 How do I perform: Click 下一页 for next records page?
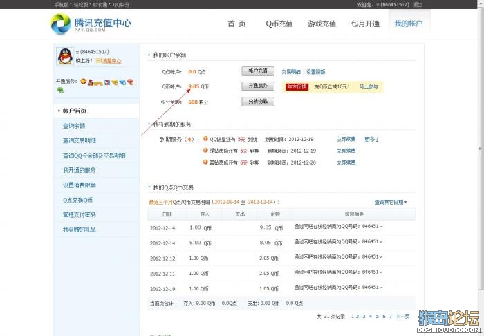coord(402,316)
